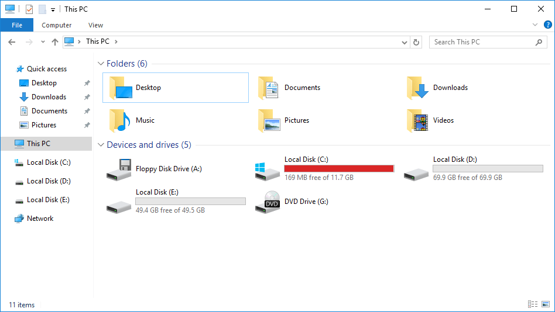Click the Properties icon in quick access toolbar
The height and width of the screenshot is (312, 555).
[x=29, y=9]
